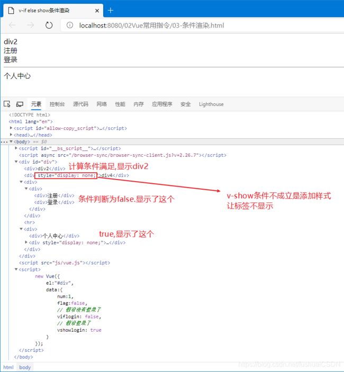Select the <hr> node
This screenshot has width=344, height=372.
click(30, 222)
